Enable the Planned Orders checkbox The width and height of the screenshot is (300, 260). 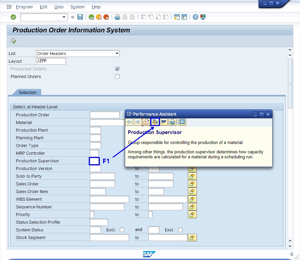click(117, 76)
